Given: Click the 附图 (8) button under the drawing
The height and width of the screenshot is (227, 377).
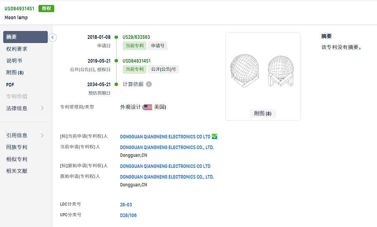Looking at the screenshot, I should coord(263,113).
